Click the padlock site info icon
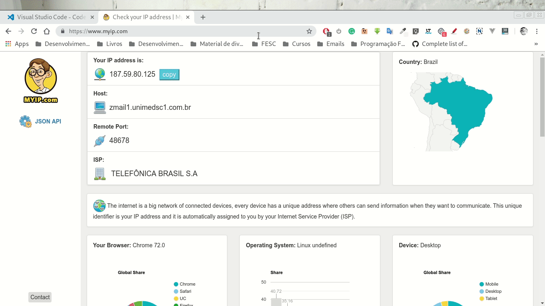The height and width of the screenshot is (306, 545). click(63, 31)
